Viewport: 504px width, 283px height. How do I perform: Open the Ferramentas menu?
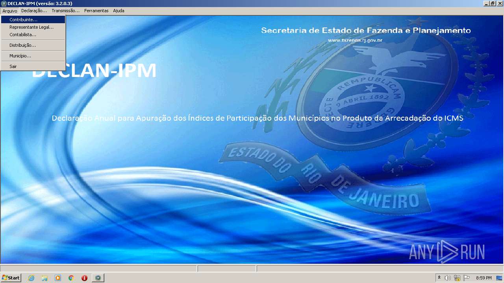[x=96, y=11]
